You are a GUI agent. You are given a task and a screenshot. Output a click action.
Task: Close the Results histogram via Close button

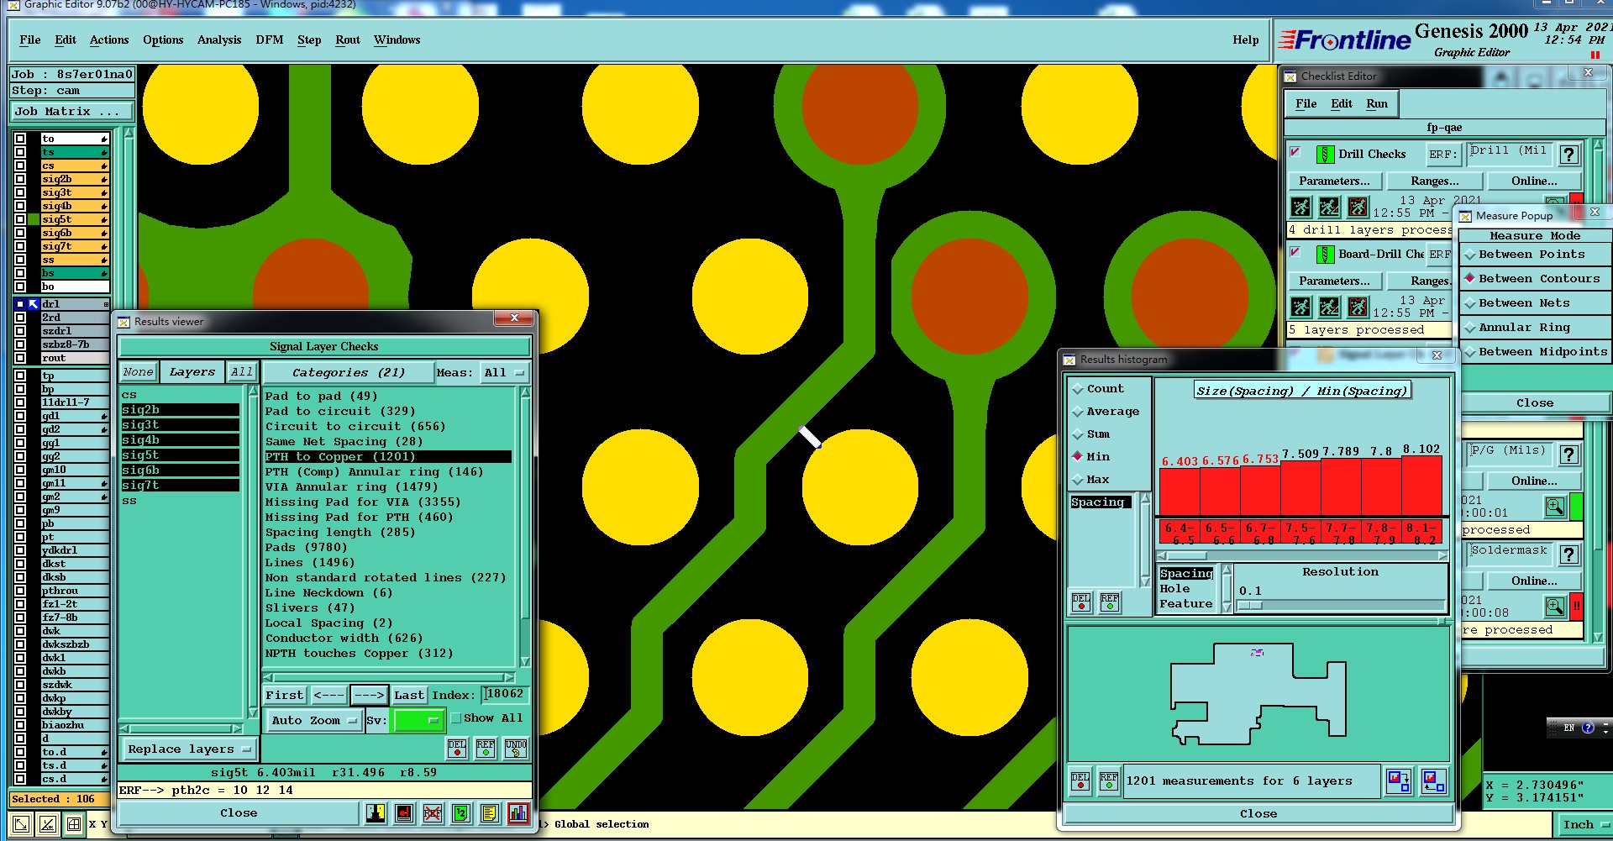(1258, 814)
